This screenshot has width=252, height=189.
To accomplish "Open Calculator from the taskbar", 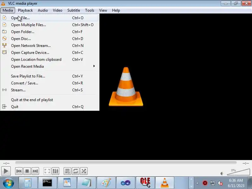I will click(28, 183).
